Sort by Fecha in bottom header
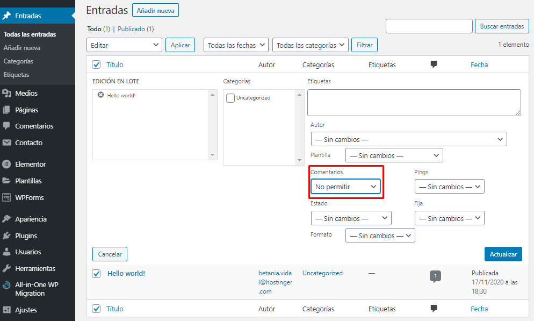Image resolution: width=534 pixels, height=321 pixels. click(479, 309)
